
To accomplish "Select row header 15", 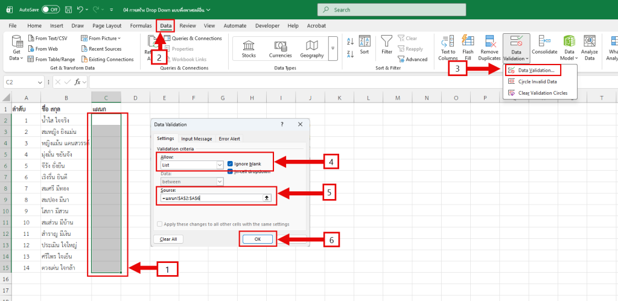I will 5,268.
